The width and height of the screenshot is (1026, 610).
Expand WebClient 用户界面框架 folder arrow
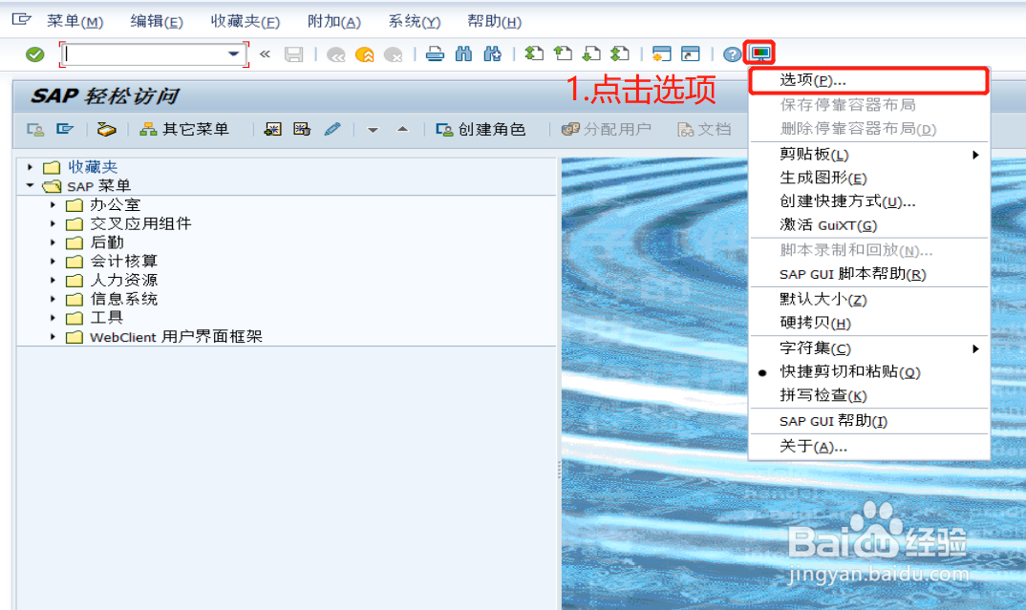point(53,337)
